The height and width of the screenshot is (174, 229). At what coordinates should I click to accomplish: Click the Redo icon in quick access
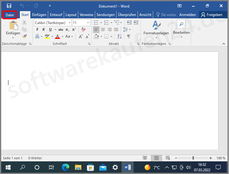[36, 6]
